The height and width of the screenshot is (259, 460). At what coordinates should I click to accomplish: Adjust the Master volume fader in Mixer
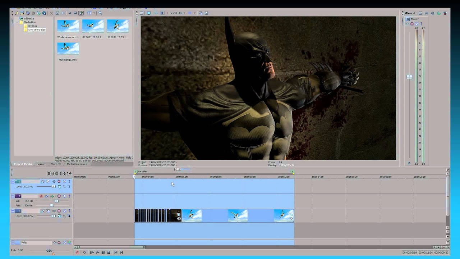click(409, 77)
